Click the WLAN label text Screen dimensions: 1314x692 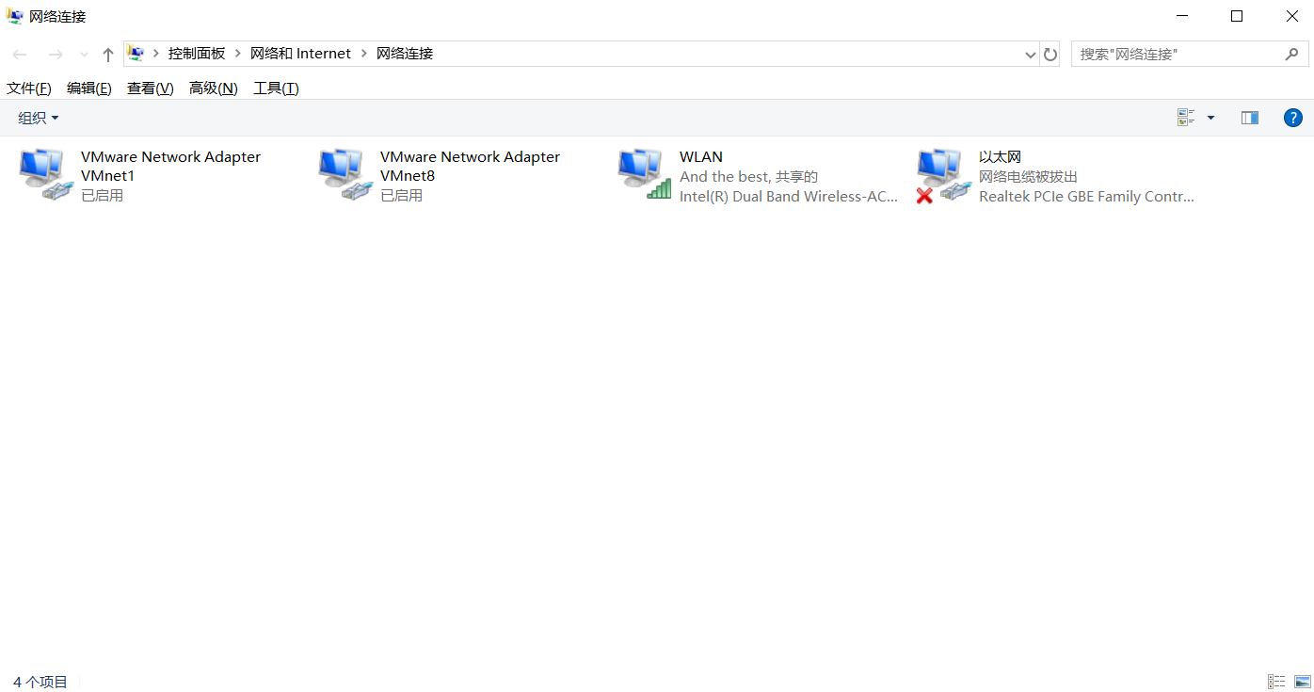(701, 156)
